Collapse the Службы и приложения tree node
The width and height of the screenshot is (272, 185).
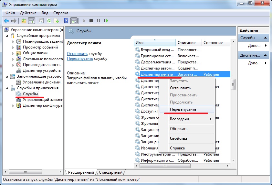coord(8,88)
